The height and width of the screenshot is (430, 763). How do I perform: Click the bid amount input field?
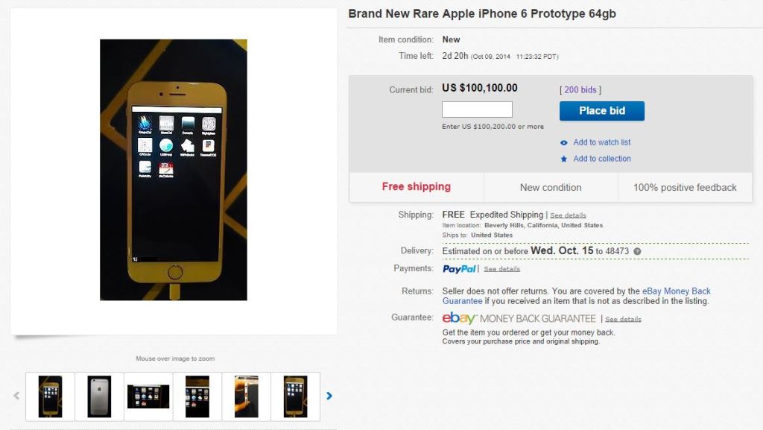477,110
